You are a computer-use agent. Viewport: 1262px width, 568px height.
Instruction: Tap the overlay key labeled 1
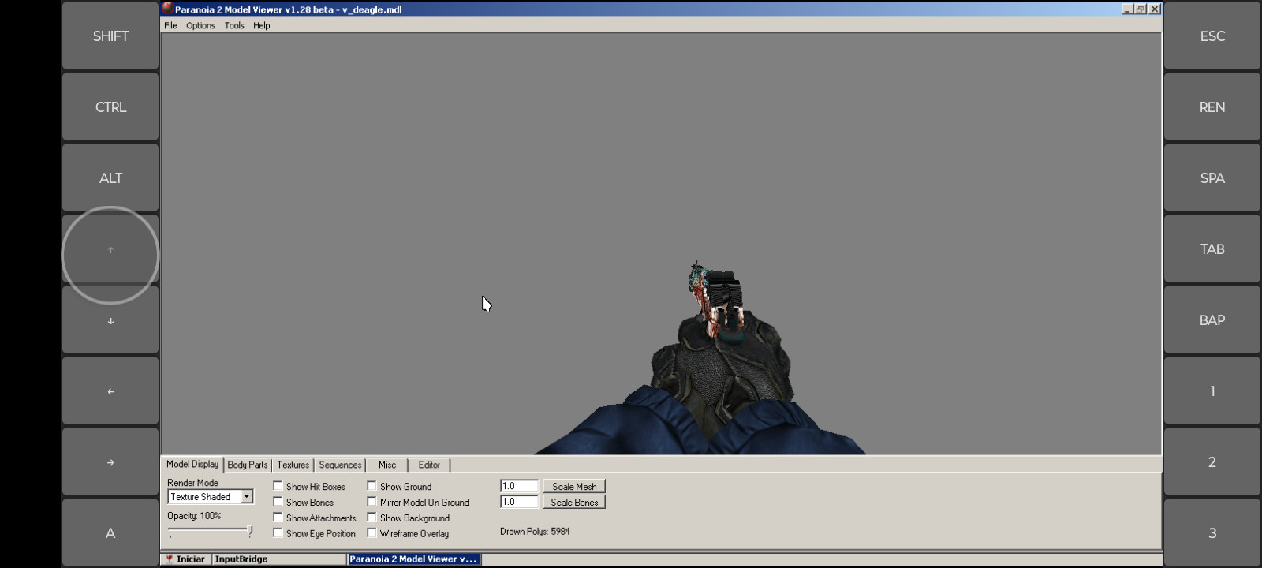click(x=1212, y=391)
